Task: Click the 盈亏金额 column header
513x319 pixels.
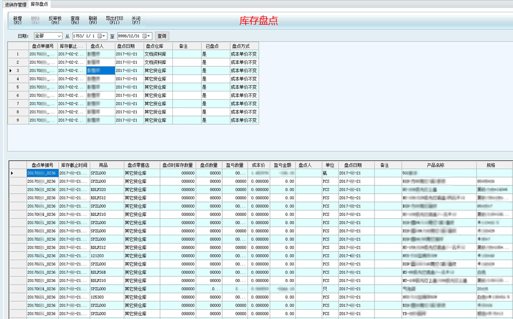Action: tap(283, 165)
